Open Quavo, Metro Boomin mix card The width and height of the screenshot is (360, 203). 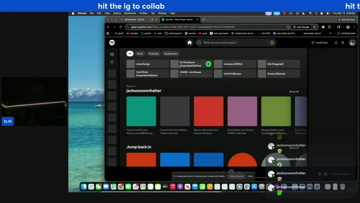point(209,116)
